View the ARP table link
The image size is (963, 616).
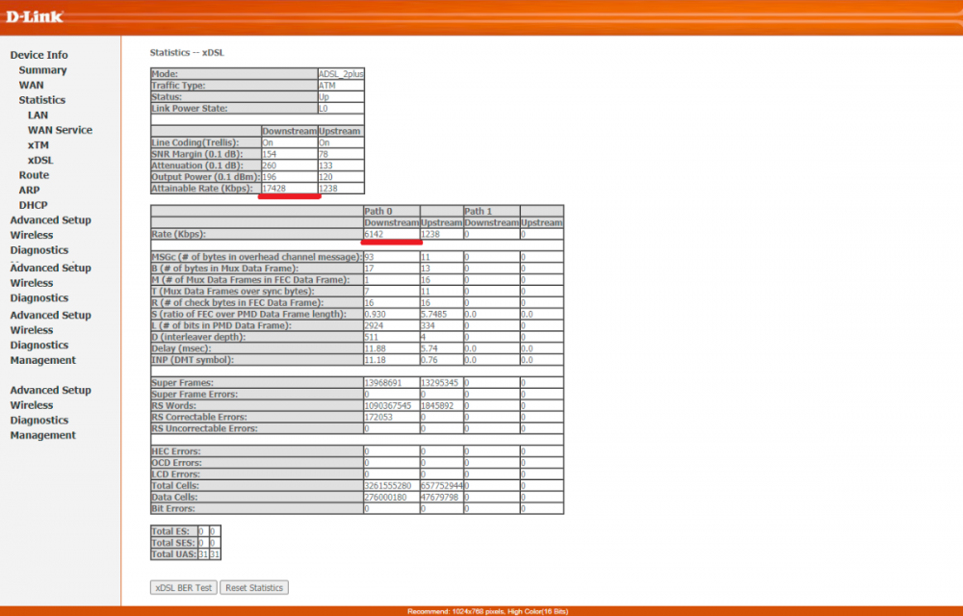[29, 191]
